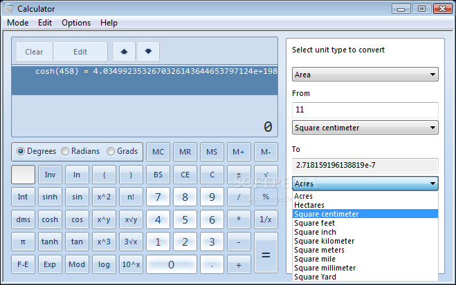
Task: Click the minus button
Action: click(239, 242)
